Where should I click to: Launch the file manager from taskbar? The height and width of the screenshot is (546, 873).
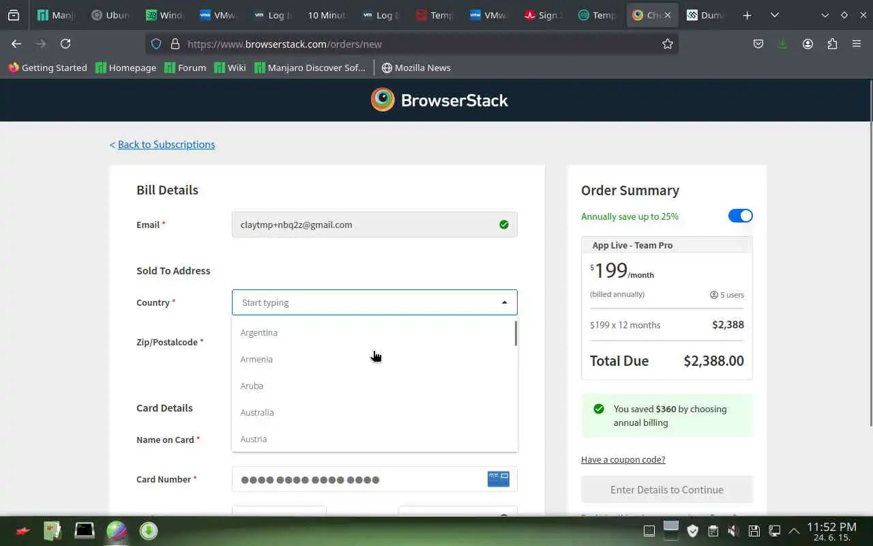pyautogui.click(x=53, y=531)
